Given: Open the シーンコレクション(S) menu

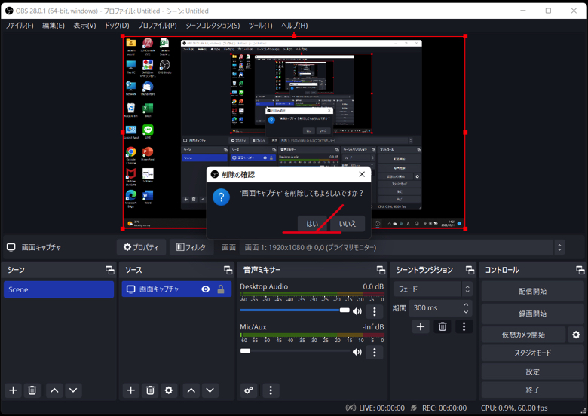Looking at the screenshot, I should point(213,26).
